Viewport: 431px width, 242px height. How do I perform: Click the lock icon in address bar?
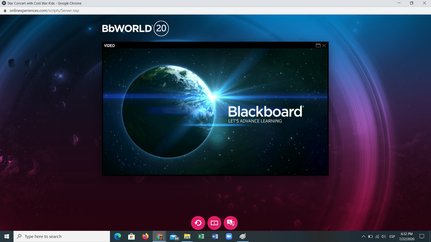(5, 10)
